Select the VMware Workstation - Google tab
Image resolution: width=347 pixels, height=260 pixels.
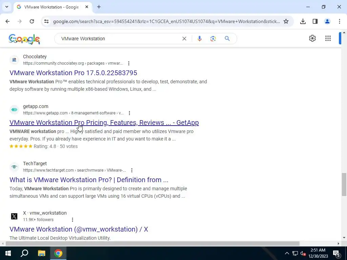pyautogui.click(x=53, y=7)
